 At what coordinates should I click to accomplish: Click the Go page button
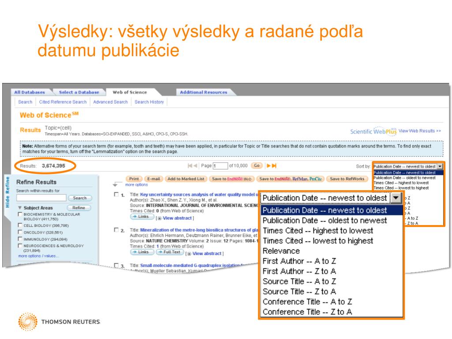click(x=257, y=166)
